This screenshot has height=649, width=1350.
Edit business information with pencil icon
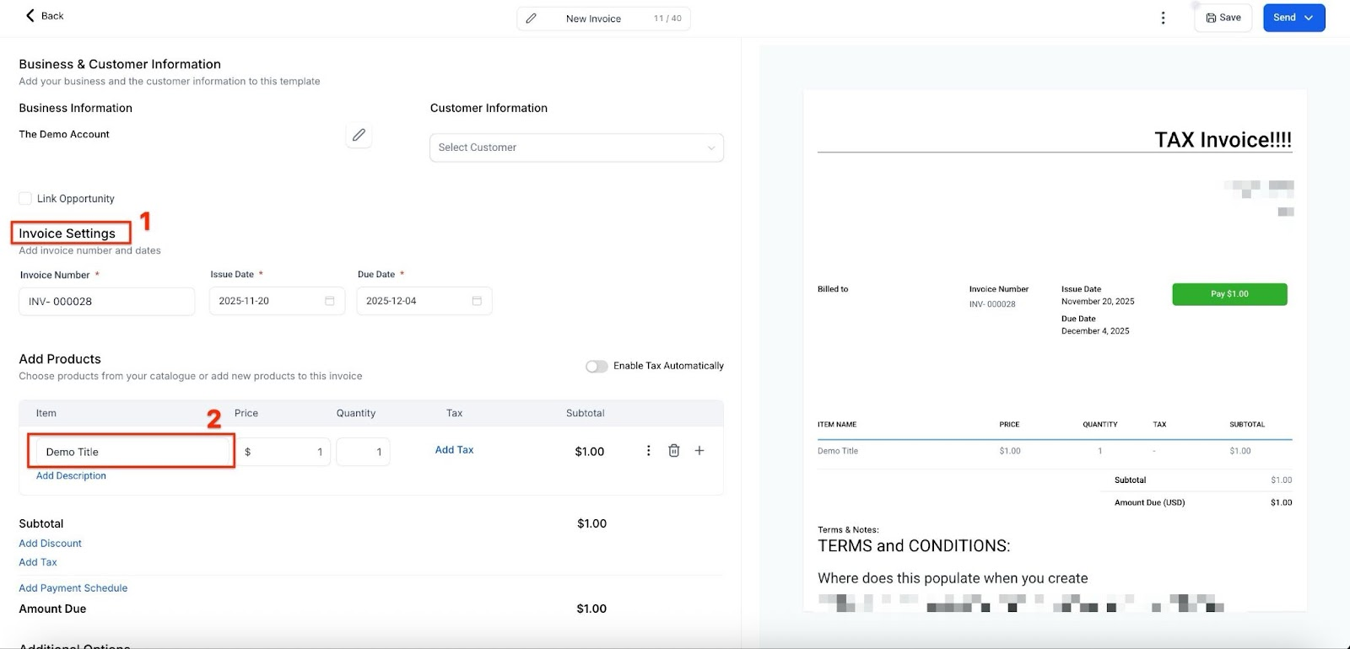359,135
